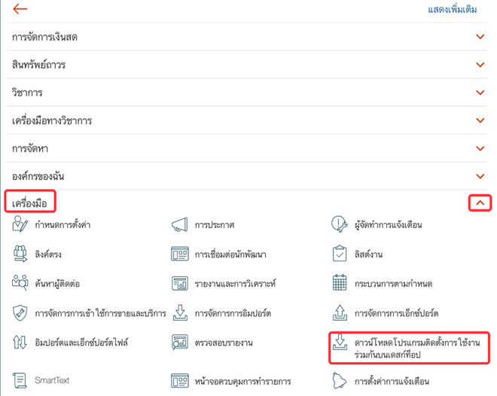Click the การประกาศ megaphone icon

(179, 224)
